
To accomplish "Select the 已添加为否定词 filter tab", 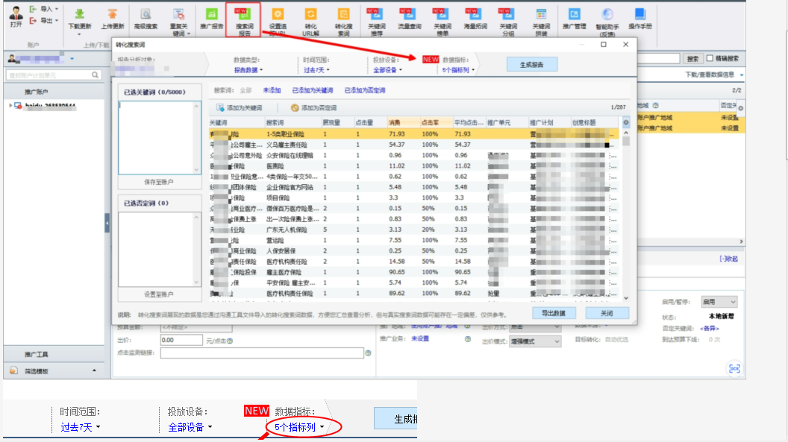I will (365, 90).
